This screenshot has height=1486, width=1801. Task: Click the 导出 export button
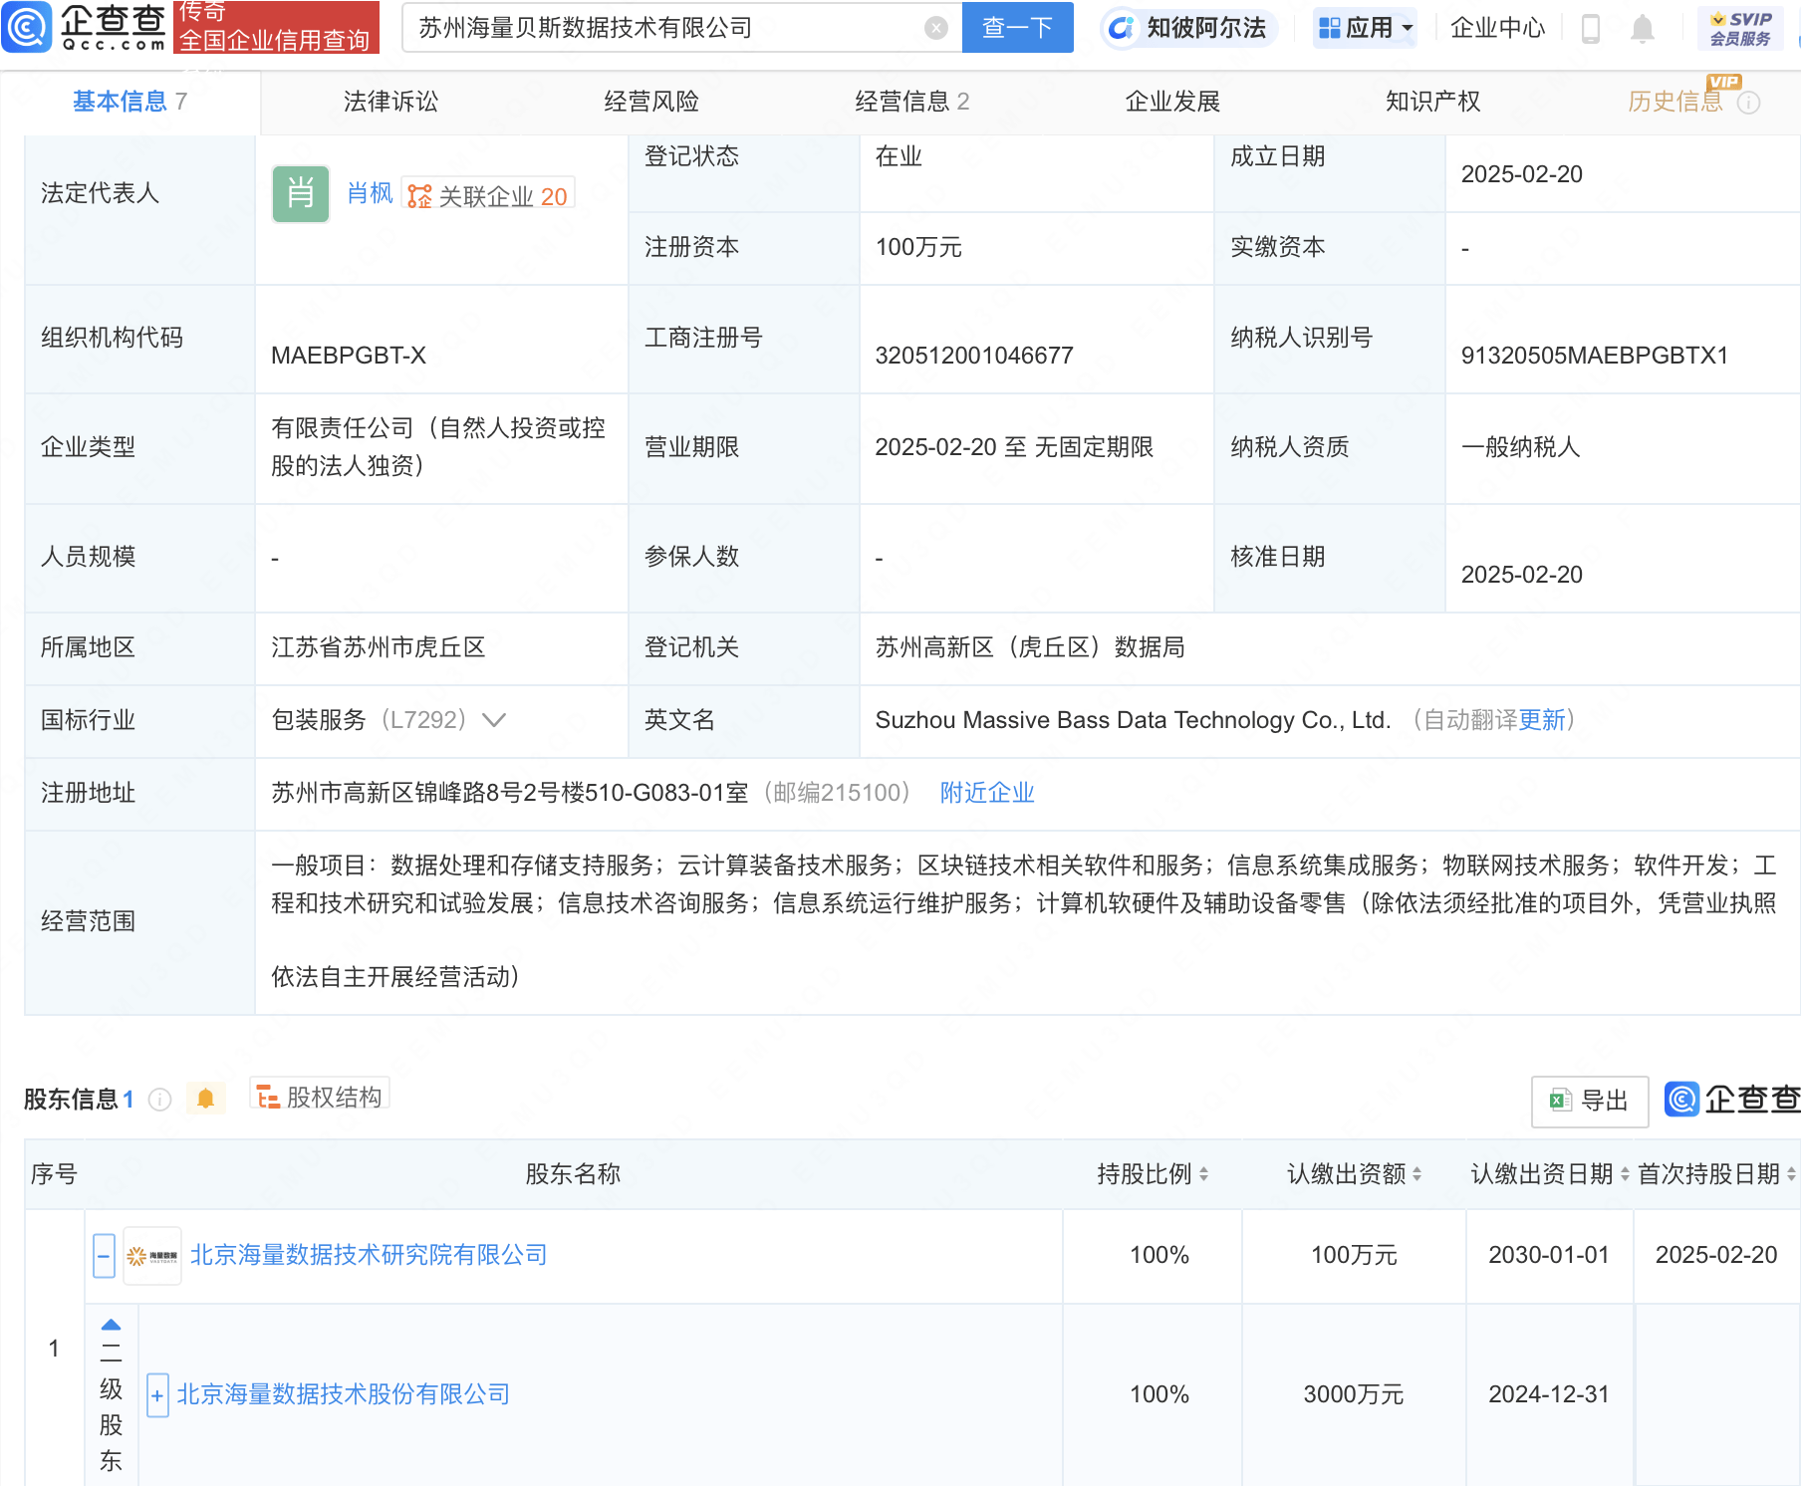tap(1590, 1101)
